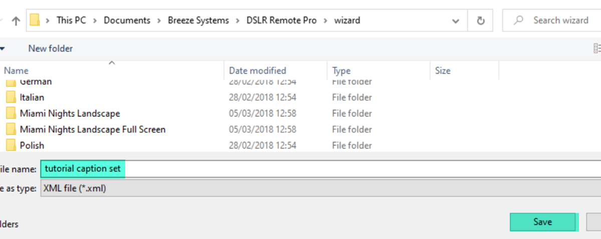The height and width of the screenshot is (239, 601).
Task: Create a New folder
Action: [51, 48]
